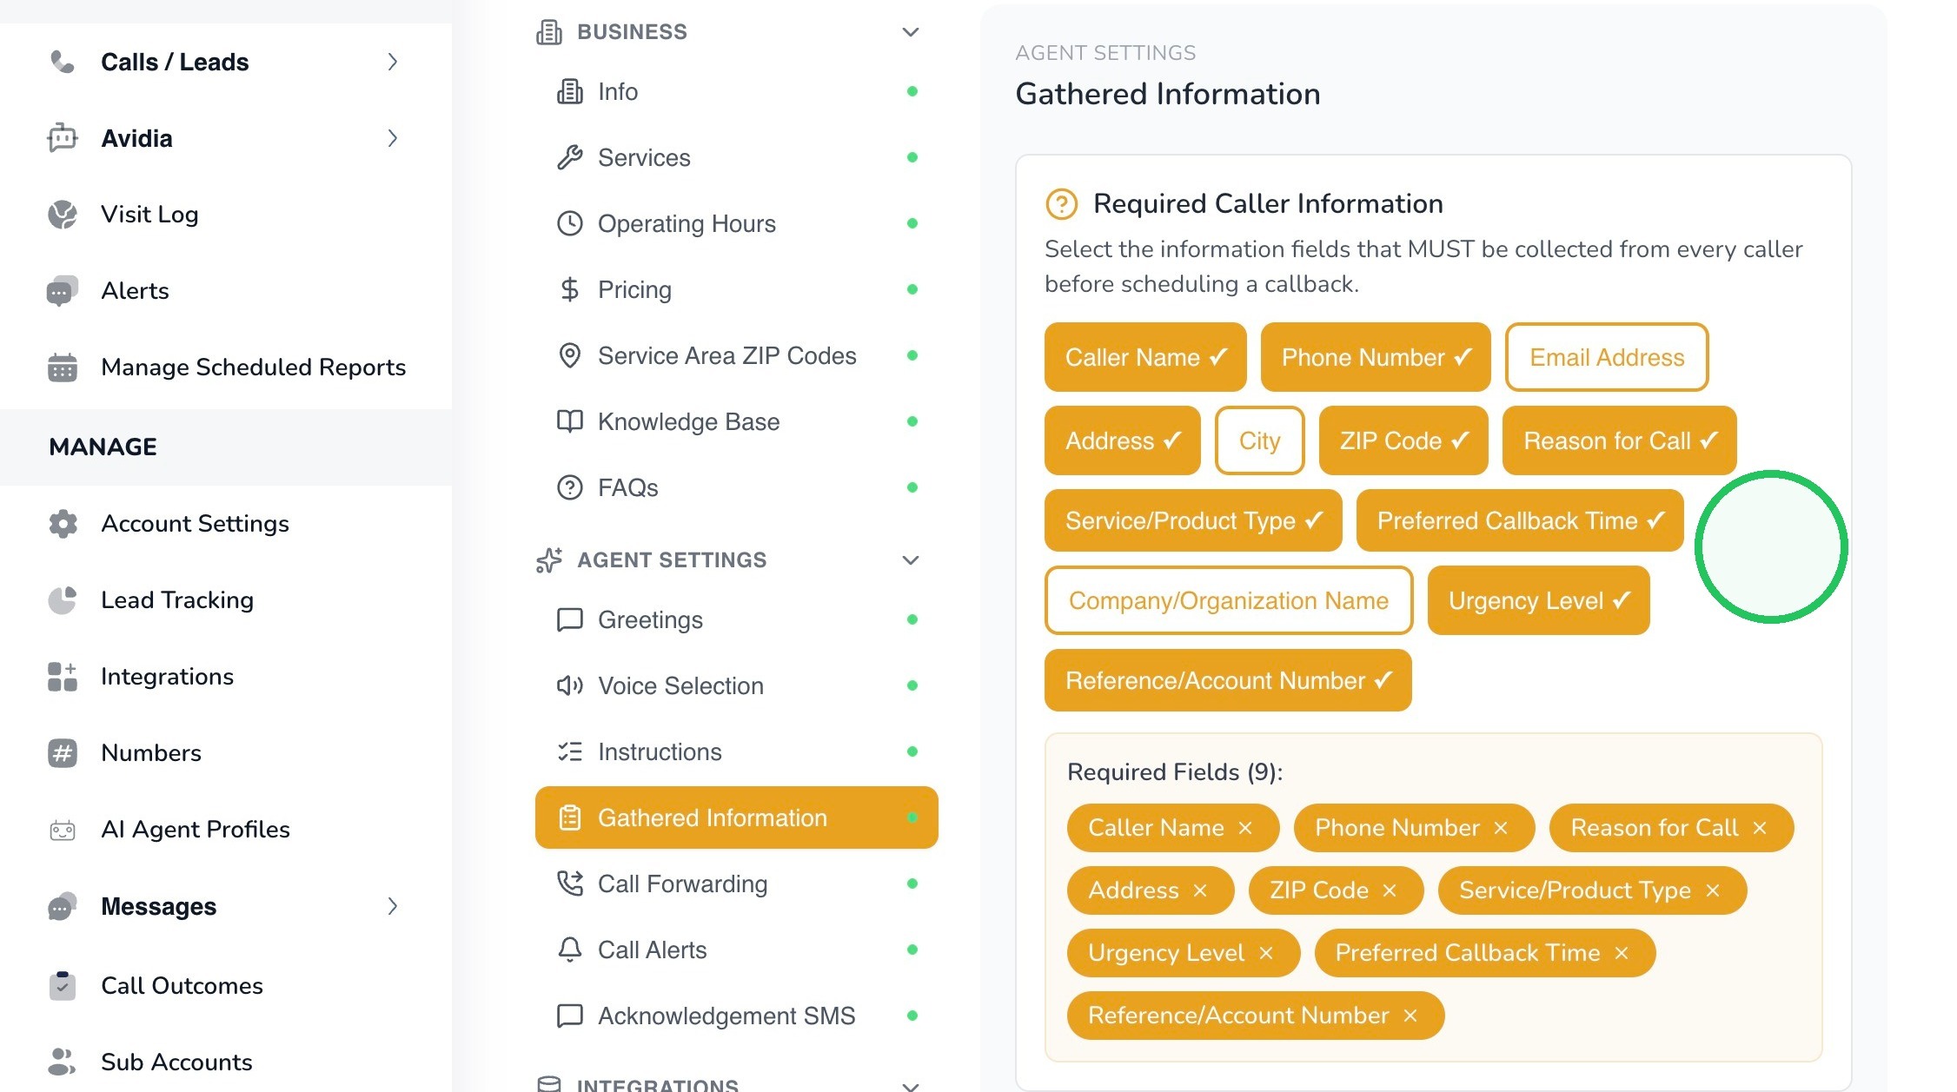The width and height of the screenshot is (1957, 1092).
Task: Open the Operating Hours menu item
Action: coord(736,223)
